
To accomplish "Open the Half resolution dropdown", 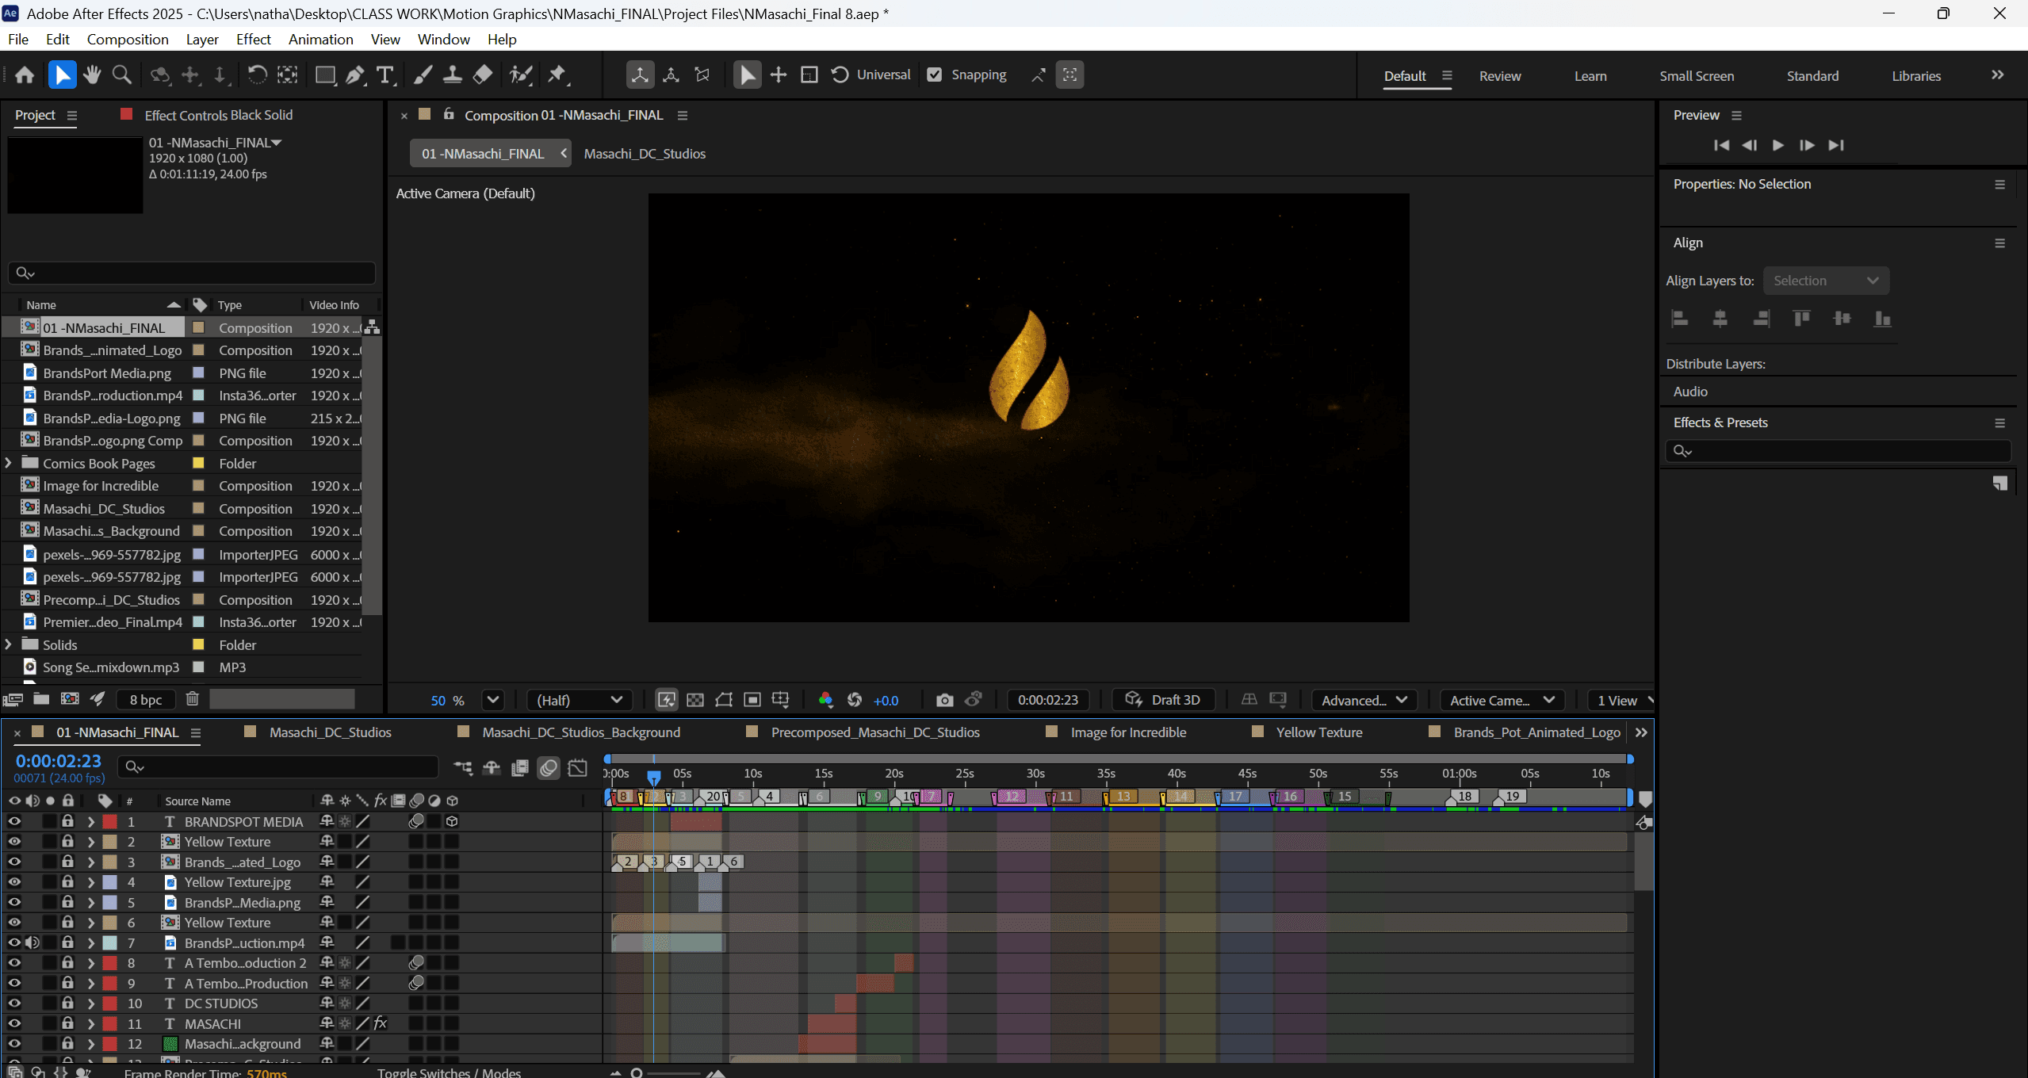I will click(x=580, y=700).
